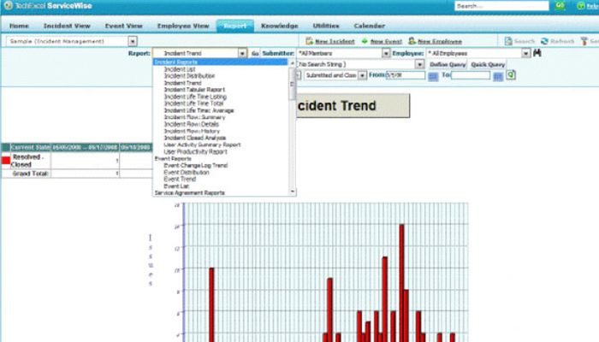The height and width of the screenshot is (342, 599).
Task: Choose Incident Life Time Listing option
Action: pos(195,97)
